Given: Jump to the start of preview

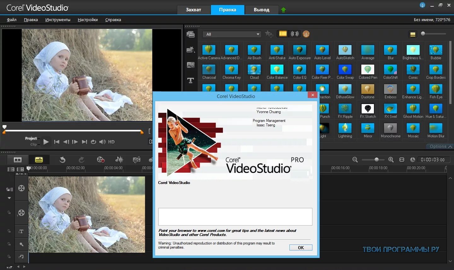Looking at the screenshot, I should tap(57, 142).
